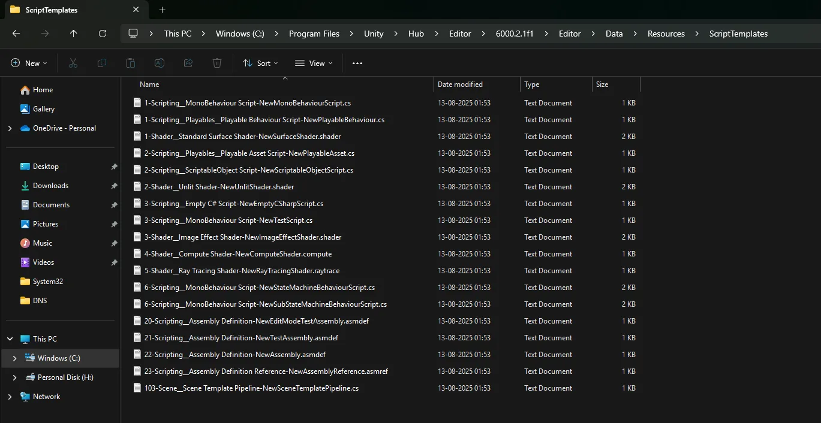
Task: Click This PC in the address breadcrumb
Action: (x=178, y=34)
